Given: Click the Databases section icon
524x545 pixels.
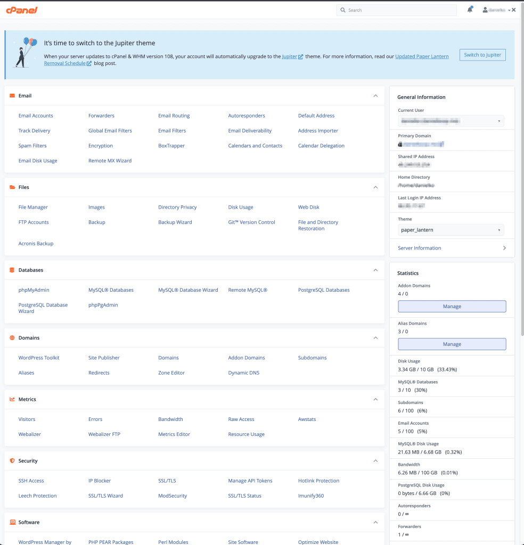Looking at the screenshot, I should tap(12, 270).
